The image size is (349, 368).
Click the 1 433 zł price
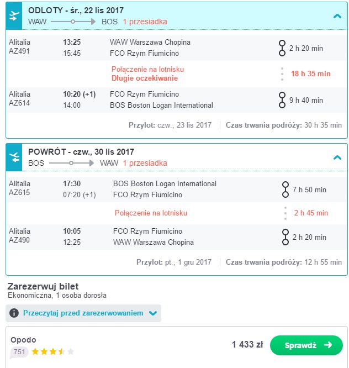click(247, 345)
